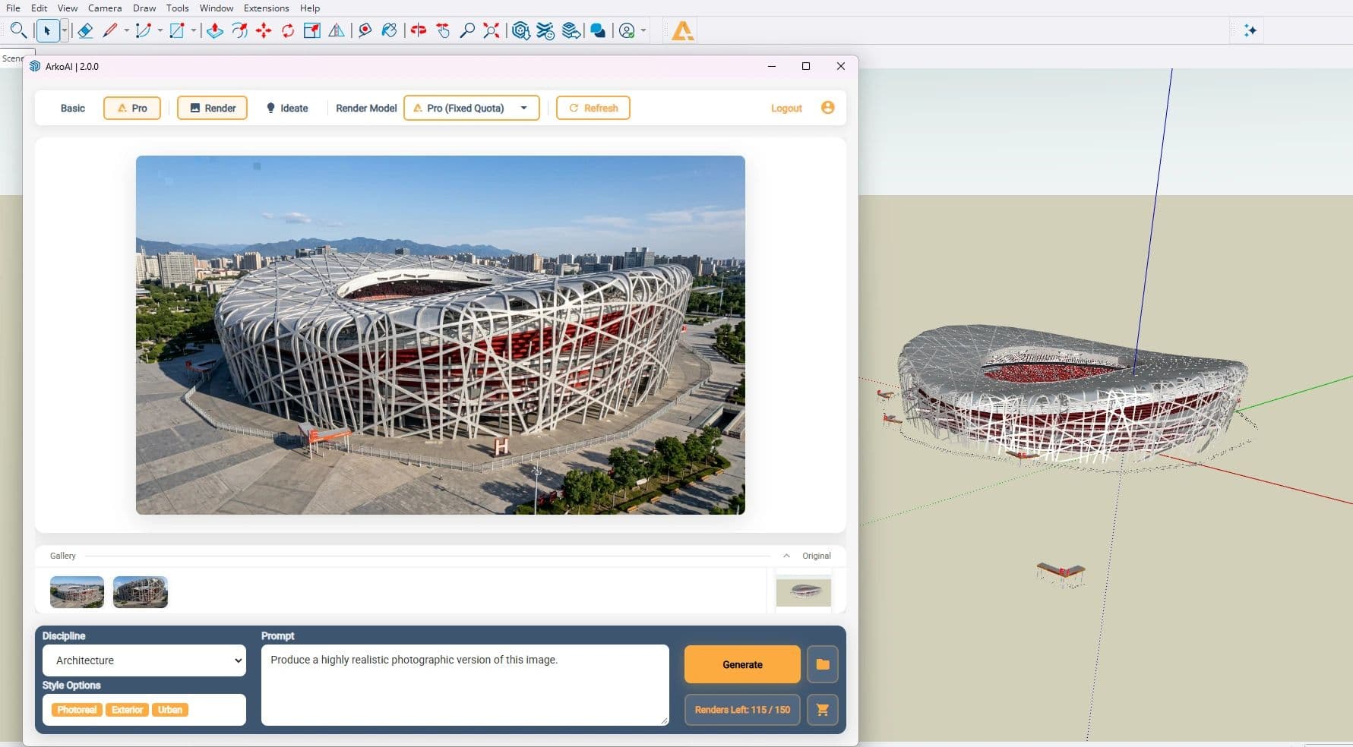The height and width of the screenshot is (747, 1353).
Task: Open the Render Model Pro (Fixed Quota) dropdown
Action: coord(472,108)
